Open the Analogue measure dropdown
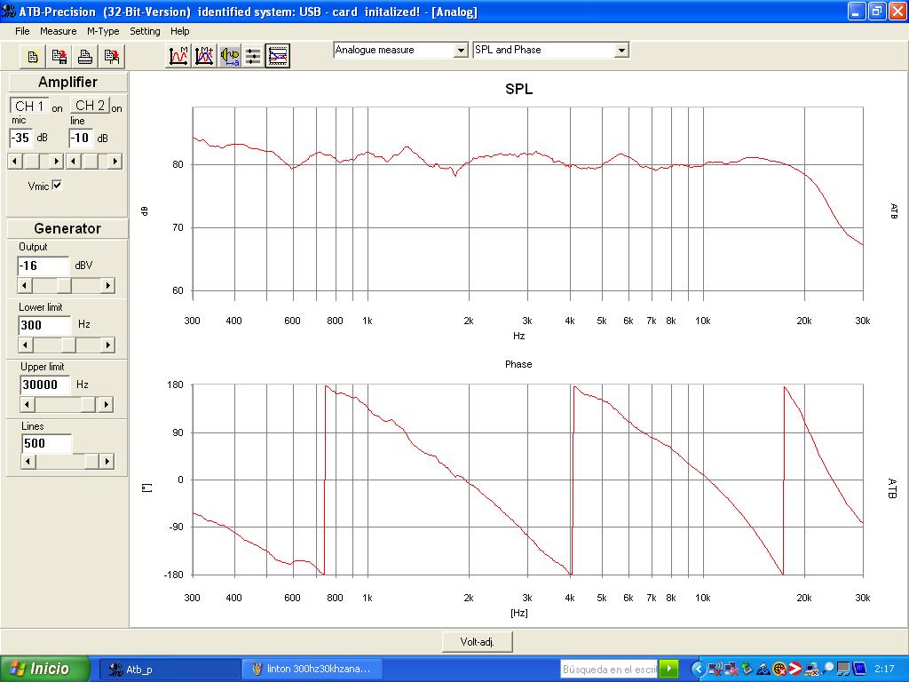This screenshot has width=909, height=682. tap(461, 51)
